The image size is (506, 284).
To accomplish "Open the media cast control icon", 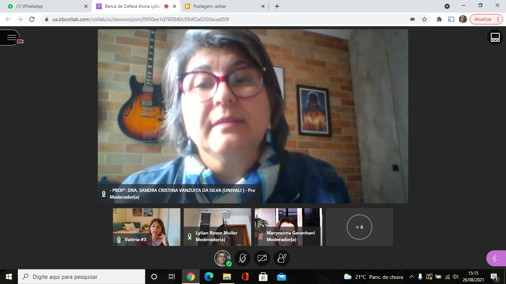I will pos(451,19).
